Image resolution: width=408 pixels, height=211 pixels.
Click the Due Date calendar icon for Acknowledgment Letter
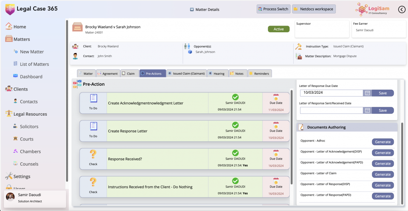click(276, 97)
